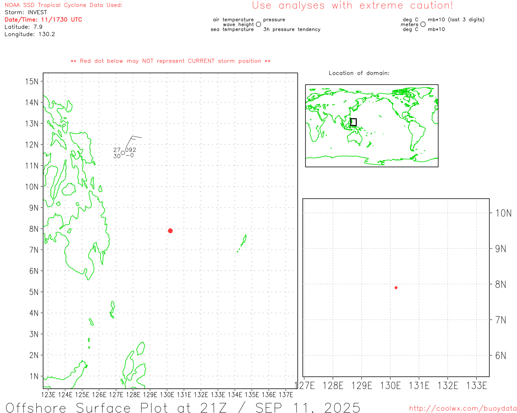Click the '130E' label on main map axis
This screenshot has height=413, width=517.
click(167, 394)
